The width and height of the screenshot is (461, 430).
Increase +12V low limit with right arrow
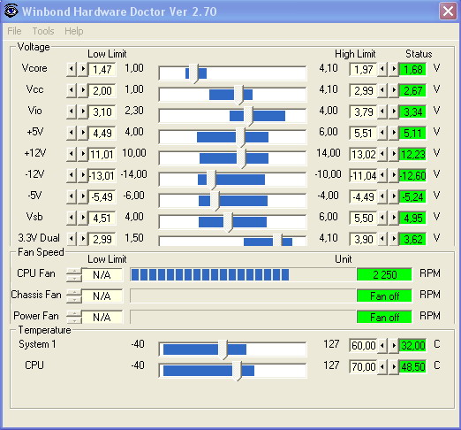coord(83,154)
